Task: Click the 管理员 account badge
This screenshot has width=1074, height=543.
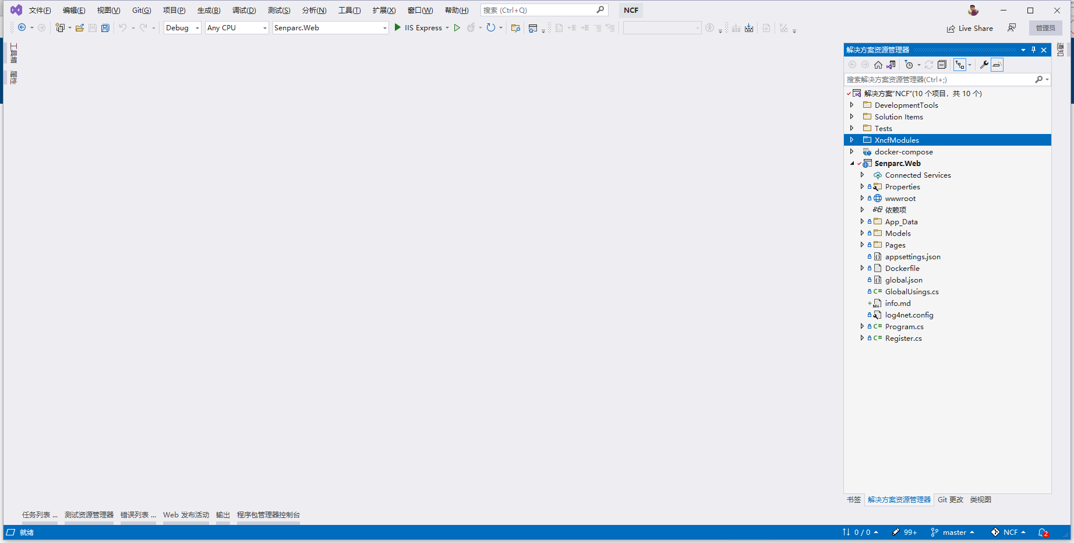Action: 1045,28
